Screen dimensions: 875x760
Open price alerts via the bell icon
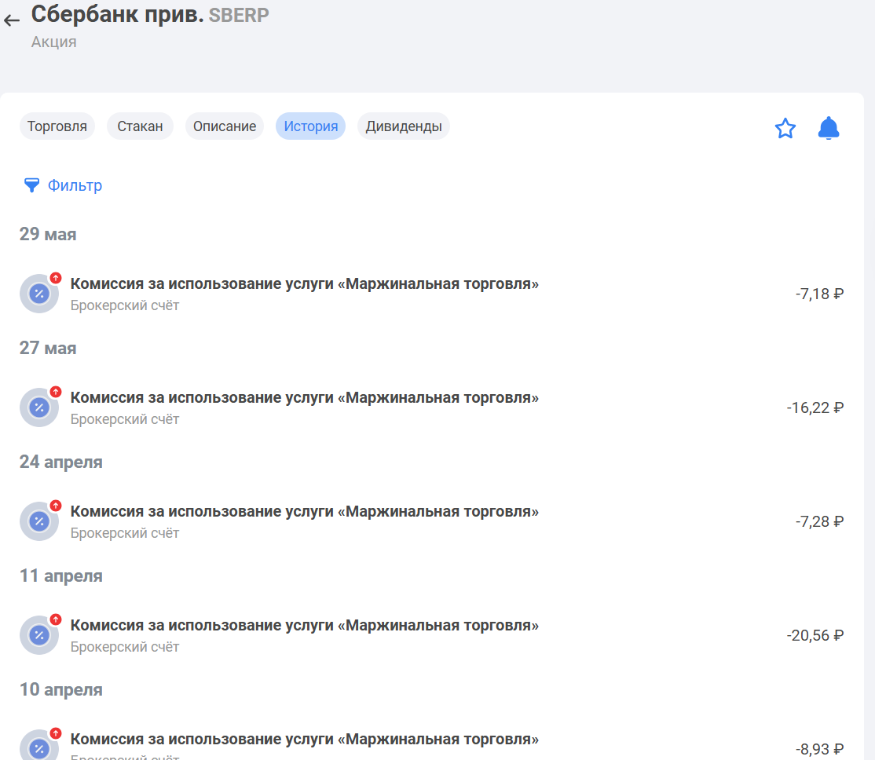click(829, 128)
